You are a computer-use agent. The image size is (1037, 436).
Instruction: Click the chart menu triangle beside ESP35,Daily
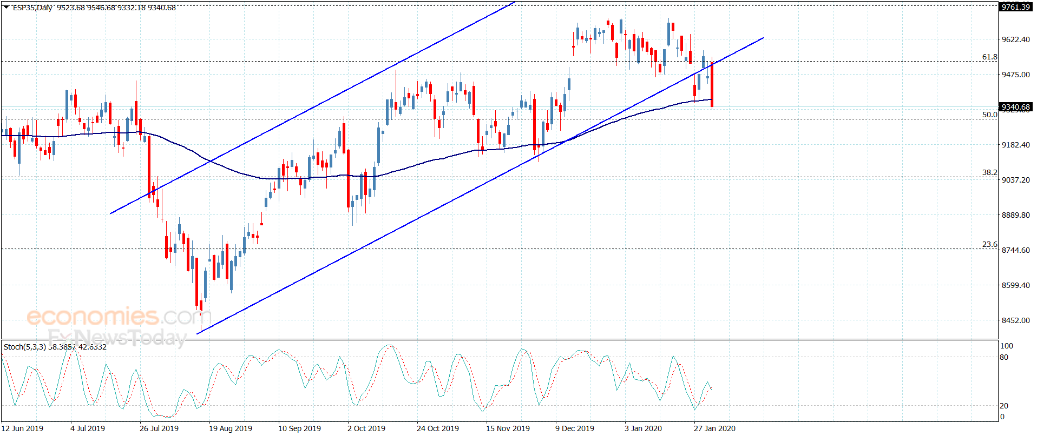coord(6,8)
